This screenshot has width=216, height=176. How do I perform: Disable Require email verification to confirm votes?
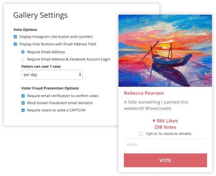tap(23, 96)
